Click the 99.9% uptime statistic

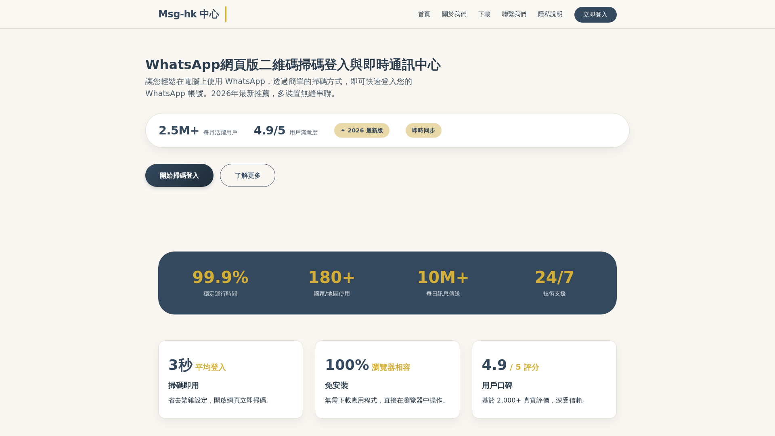[x=220, y=277]
